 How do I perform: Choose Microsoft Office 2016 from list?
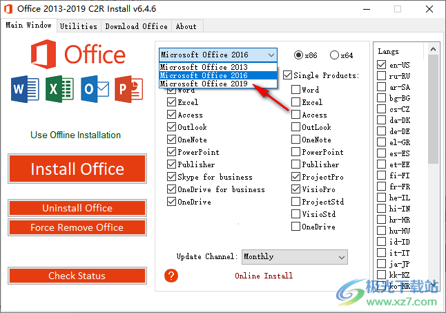pos(218,75)
